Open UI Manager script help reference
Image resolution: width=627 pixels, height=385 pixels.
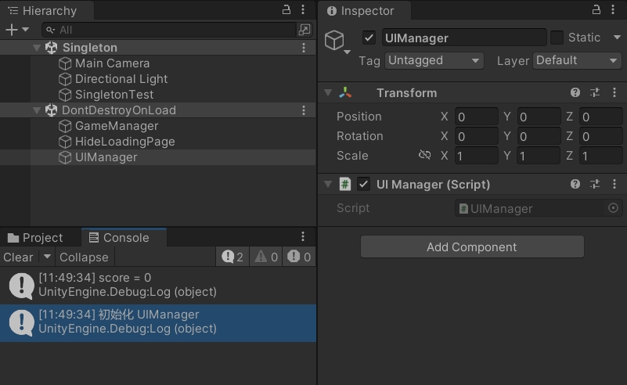click(575, 184)
